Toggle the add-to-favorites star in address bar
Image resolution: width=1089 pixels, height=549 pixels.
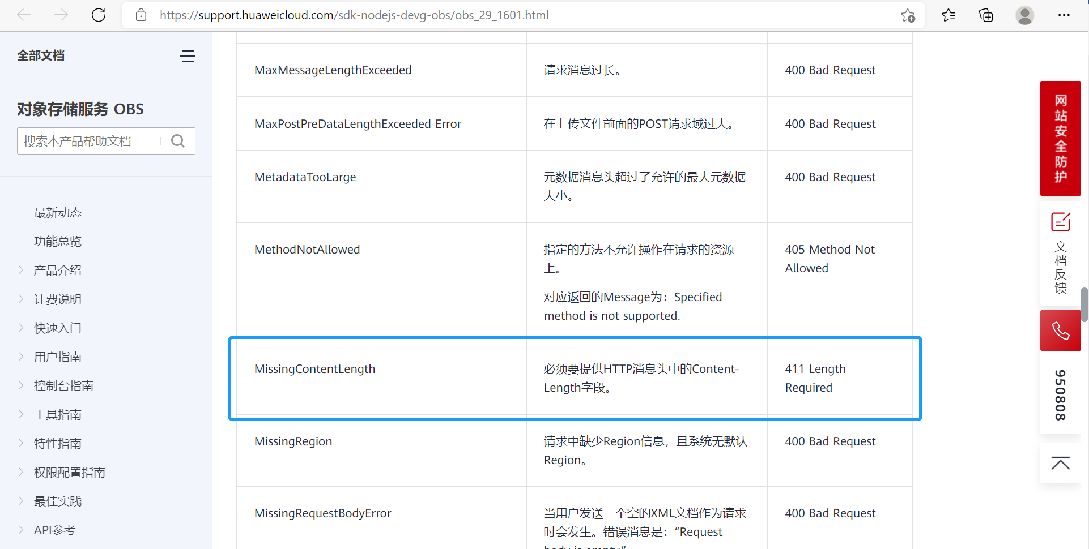pyautogui.click(x=907, y=15)
